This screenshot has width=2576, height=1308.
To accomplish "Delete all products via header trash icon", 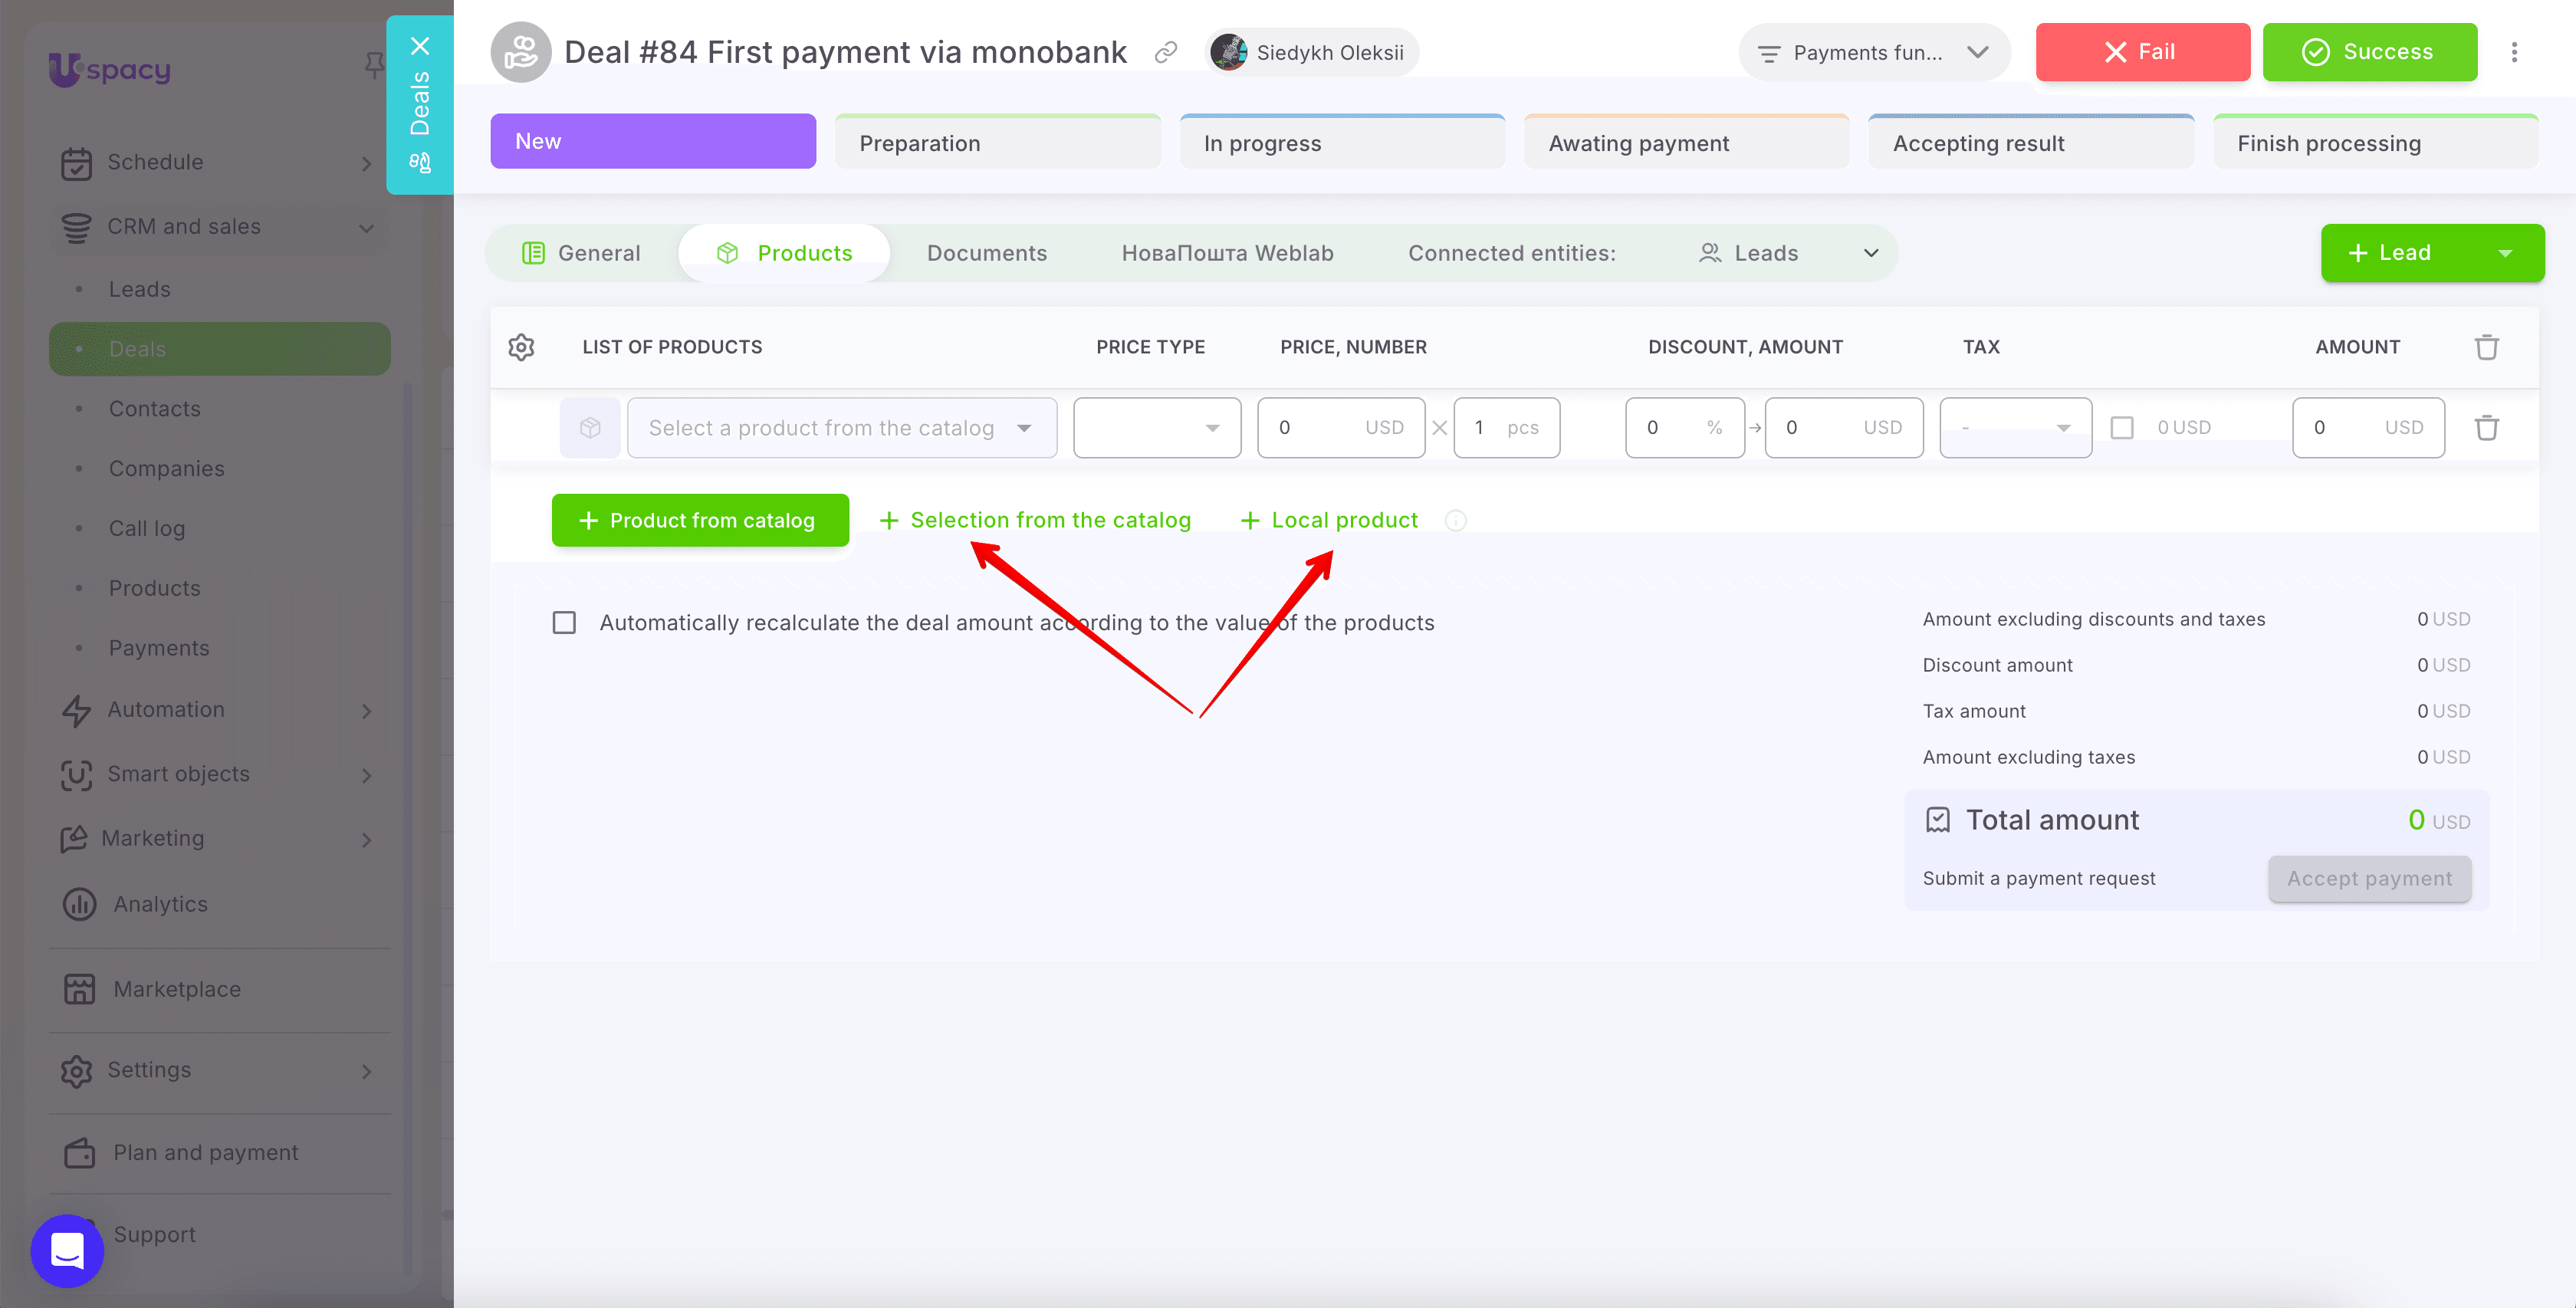I will pyautogui.click(x=2486, y=347).
